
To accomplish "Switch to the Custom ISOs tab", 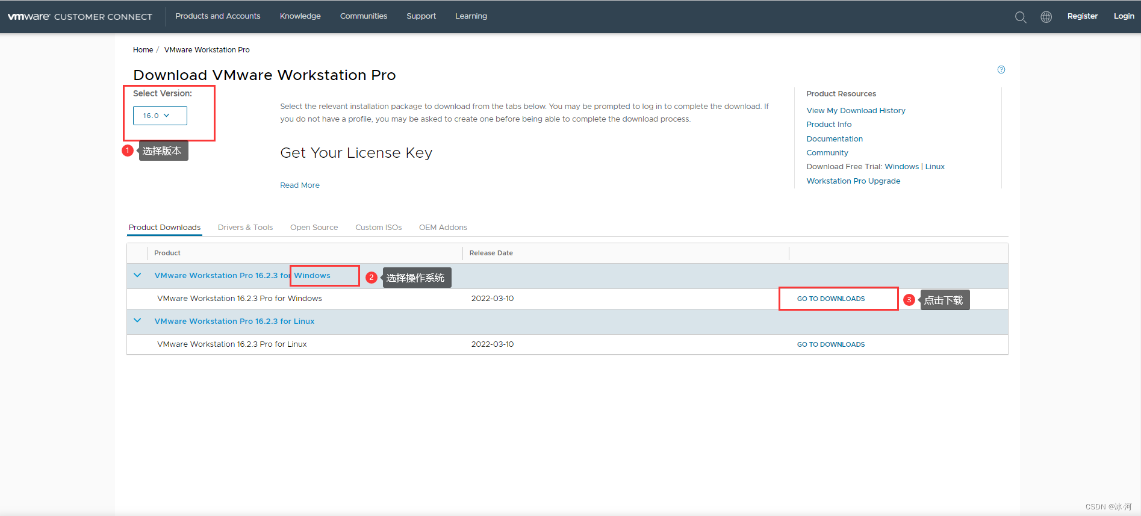I will tap(379, 228).
